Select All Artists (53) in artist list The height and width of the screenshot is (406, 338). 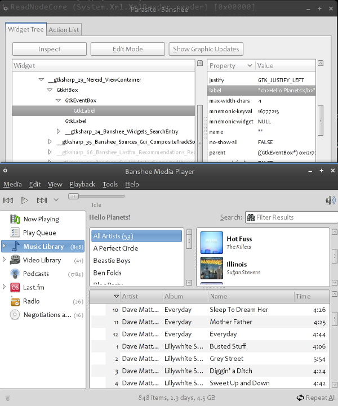[x=136, y=236]
